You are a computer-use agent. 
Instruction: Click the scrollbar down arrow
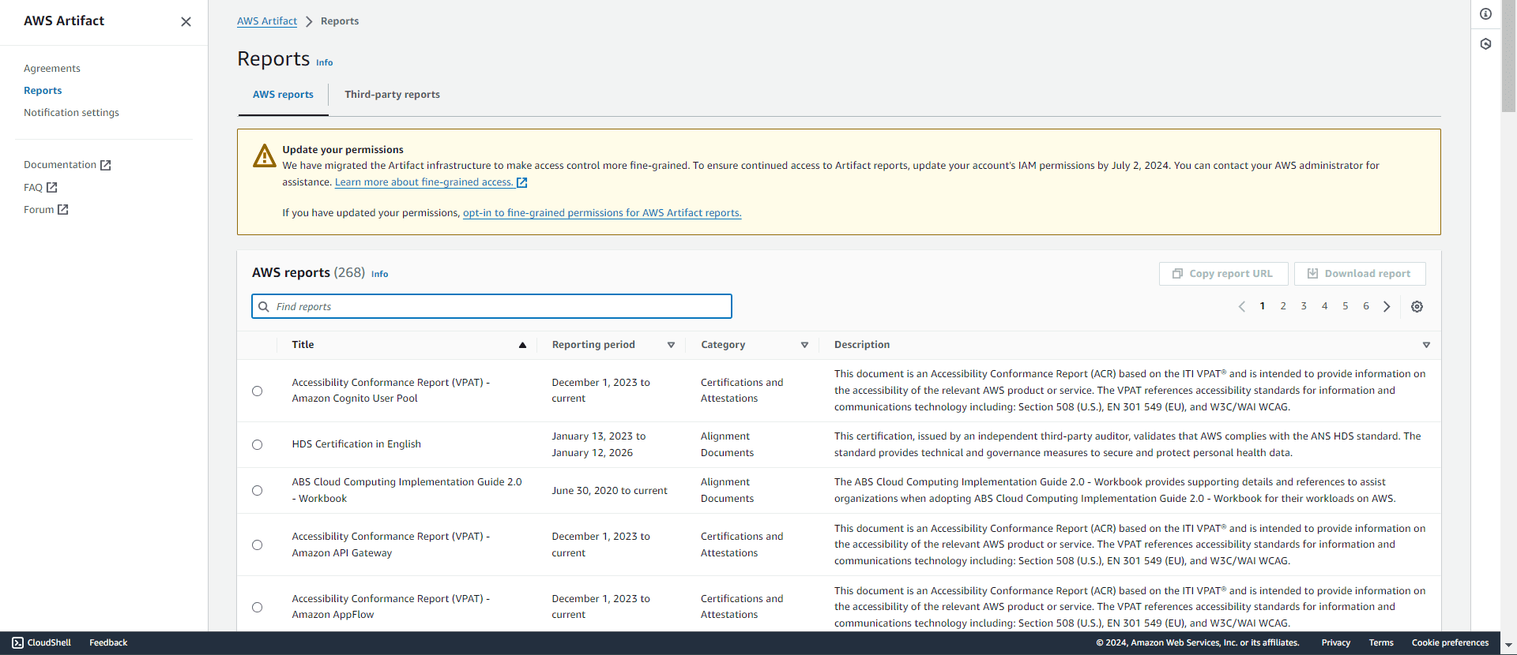point(1508,646)
